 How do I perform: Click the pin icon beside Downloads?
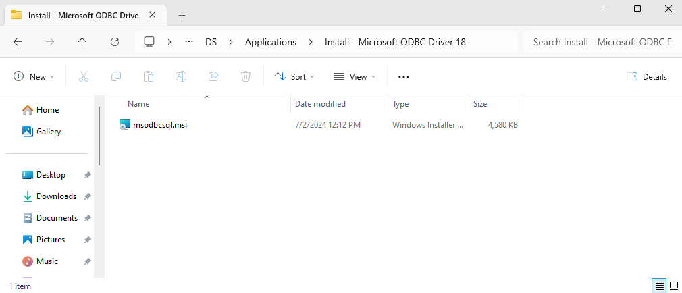click(87, 196)
